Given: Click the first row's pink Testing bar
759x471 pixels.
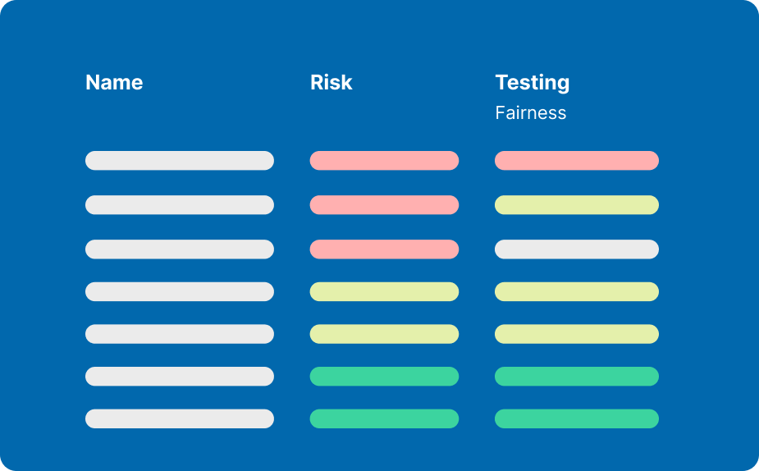Looking at the screenshot, I should [576, 161].
